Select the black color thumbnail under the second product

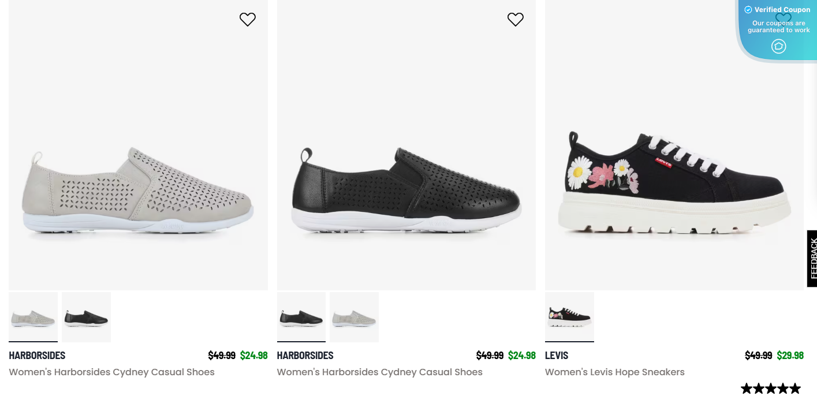click(301, 317)
